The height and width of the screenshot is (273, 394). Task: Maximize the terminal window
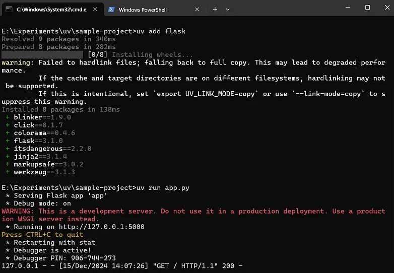pyautogui.click(x=367, y=8)
